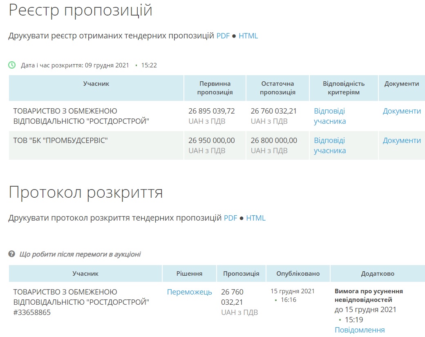Download the opening protocol as PDF
The width and height of the screenshot is (425, 337).
(x=230, y=218)
